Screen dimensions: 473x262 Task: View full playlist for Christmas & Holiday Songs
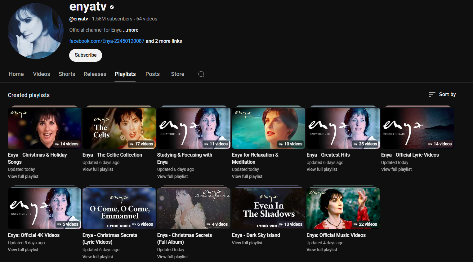[x=23, y=176]
